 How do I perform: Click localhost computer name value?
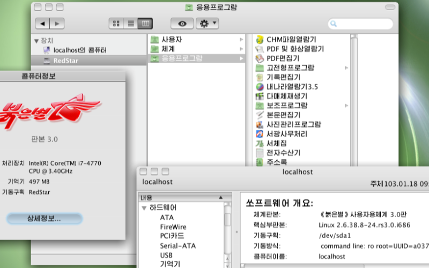pyautogui.click(x=332, y=257)
